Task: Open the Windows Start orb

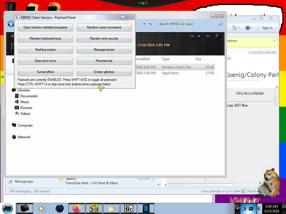Action: (x=8, y=208)
